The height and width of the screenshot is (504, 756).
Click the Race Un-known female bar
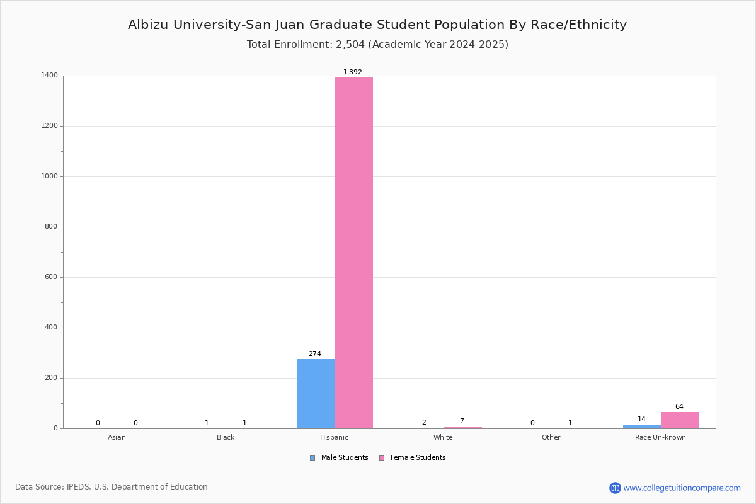(x=680, y=420)
